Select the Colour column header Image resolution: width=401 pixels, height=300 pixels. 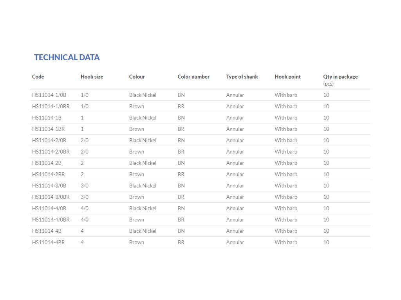pos(137,77)
